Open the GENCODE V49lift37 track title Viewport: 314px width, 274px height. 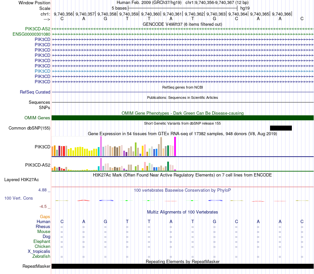pyautogui.click(x=182, y=24)
